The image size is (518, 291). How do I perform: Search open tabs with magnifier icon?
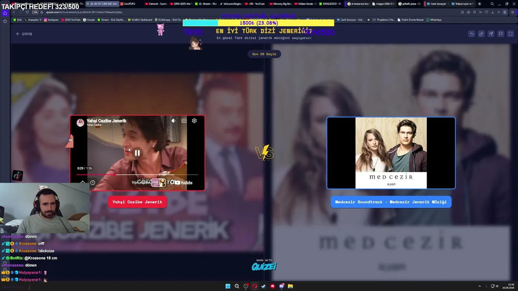[492, 4]
